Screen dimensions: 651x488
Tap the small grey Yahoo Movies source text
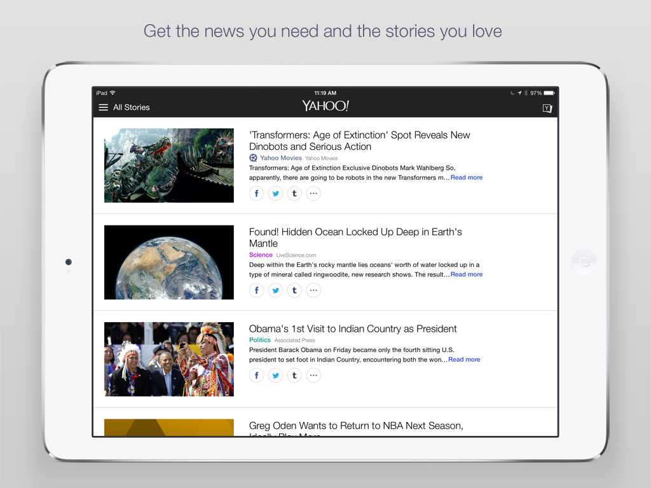pyautogui.click(x=321, y=158)
